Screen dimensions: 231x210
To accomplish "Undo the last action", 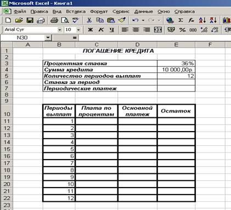I will pos(136,20).
